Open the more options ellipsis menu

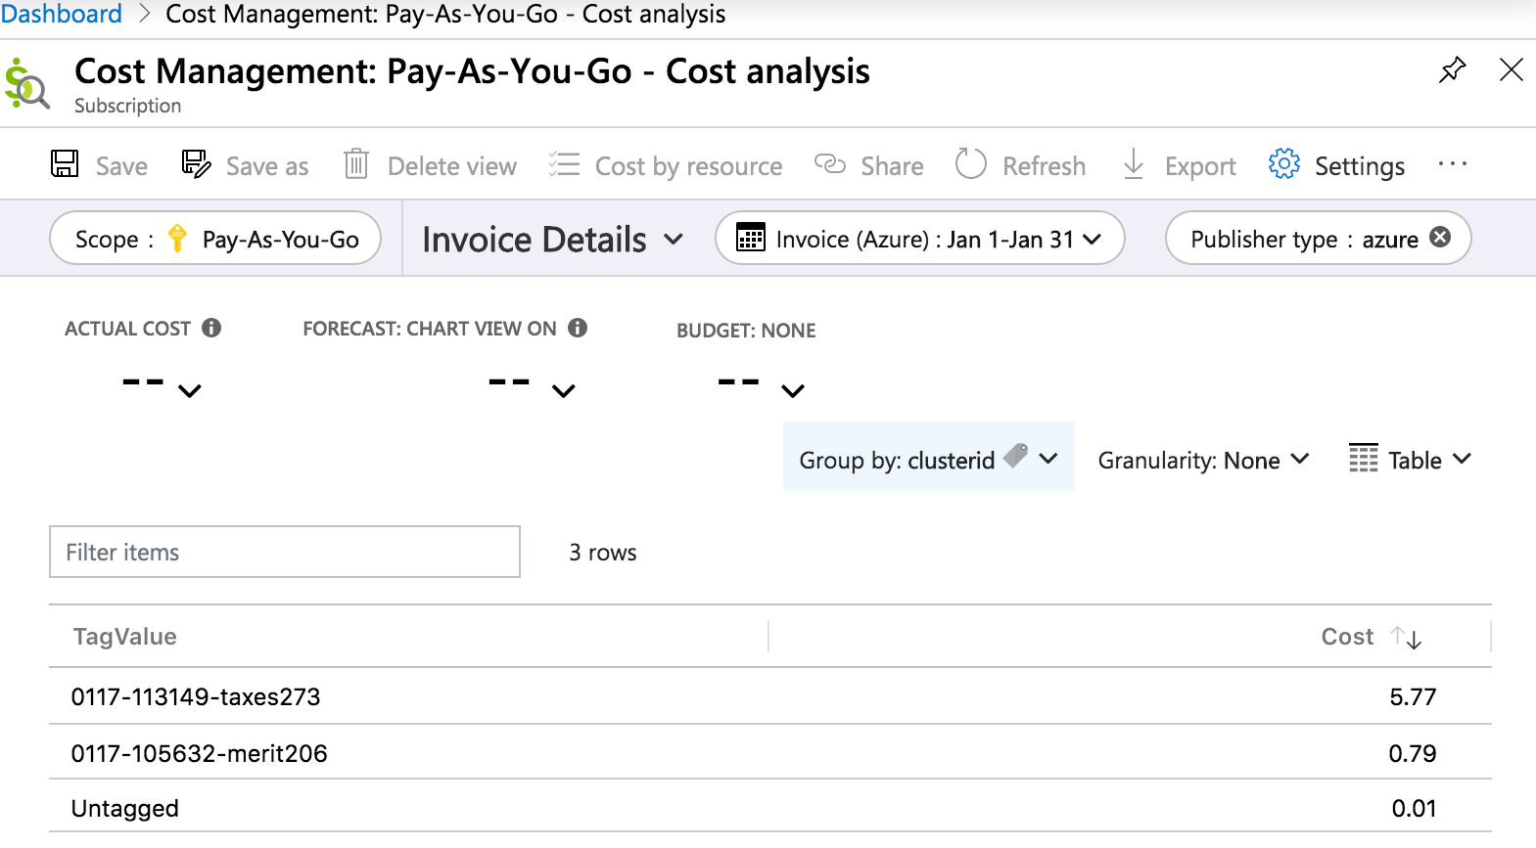[x=1453, y=164]
